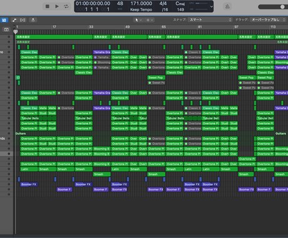Select the first Sweet Pop region near bar 58
The image size is (288, 238).
tap(157, 78)
